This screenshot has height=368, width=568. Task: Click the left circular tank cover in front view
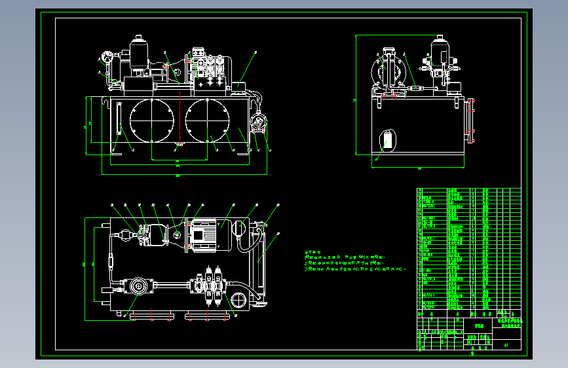(152, 120)
